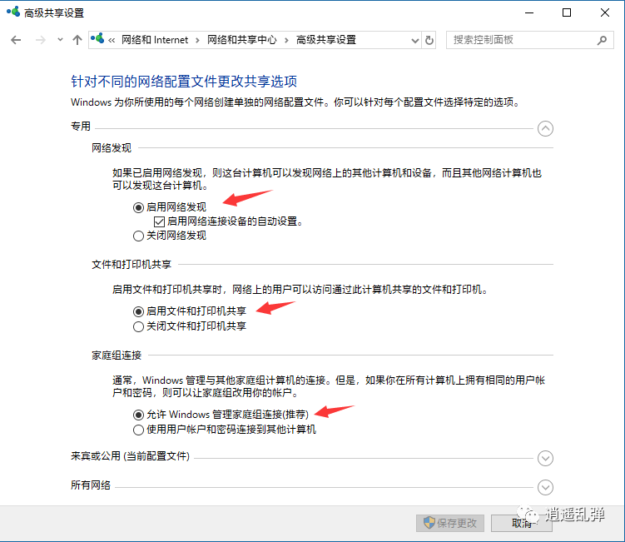
Task: Go back with the left arrow
Action: (x=16, y=40)
